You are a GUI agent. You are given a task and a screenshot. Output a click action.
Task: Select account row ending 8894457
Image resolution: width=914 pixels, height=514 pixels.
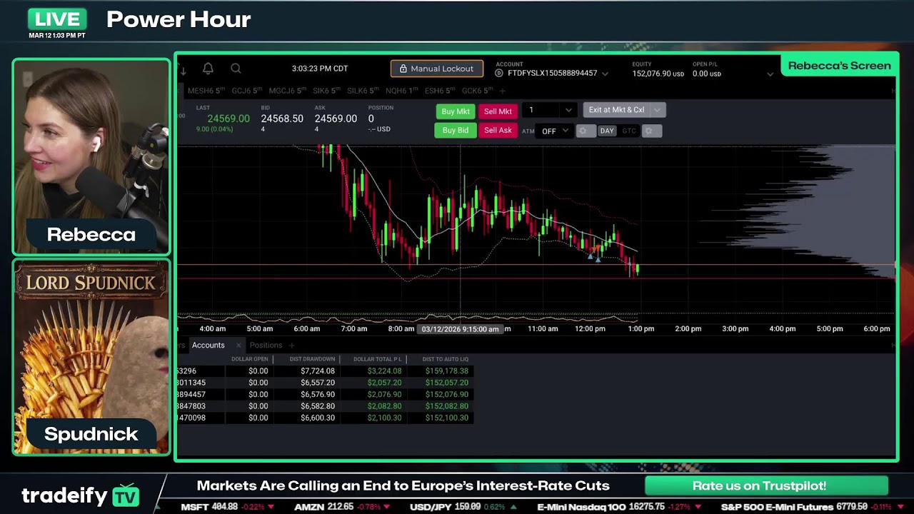click(325, 394)
